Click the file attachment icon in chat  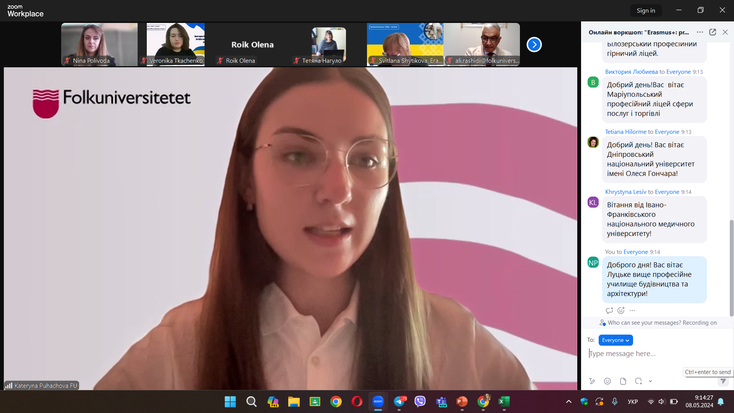[x=623, y=381]
